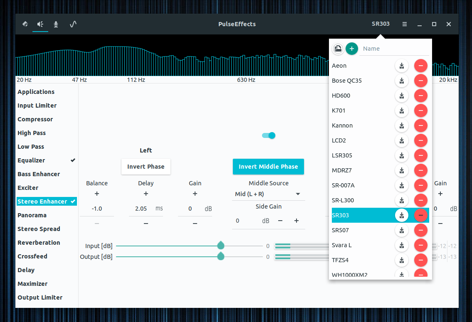472x322 pixels.
Task: Load the HD600 preset via its download icon
Action: tap(402, 96)
